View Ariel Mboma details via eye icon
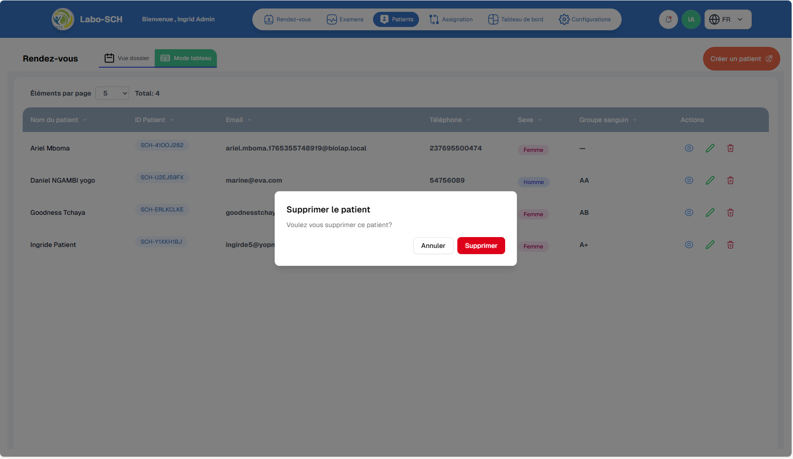Image resolution: width=793 pixels, height=459 pixels. pos(689,148)
